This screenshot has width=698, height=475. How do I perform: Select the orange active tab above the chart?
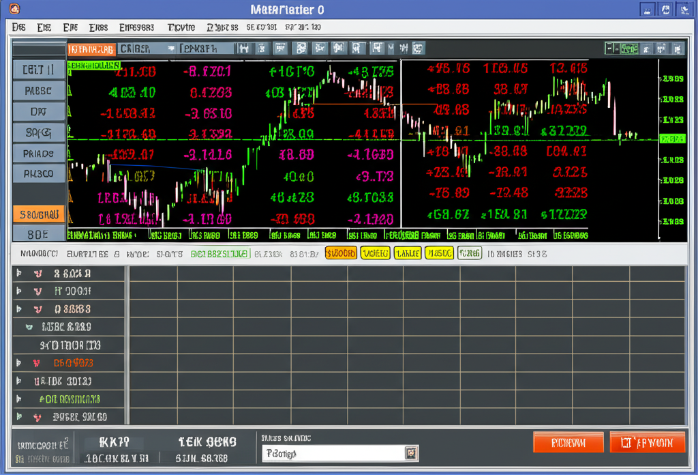(x=91, y=49)
